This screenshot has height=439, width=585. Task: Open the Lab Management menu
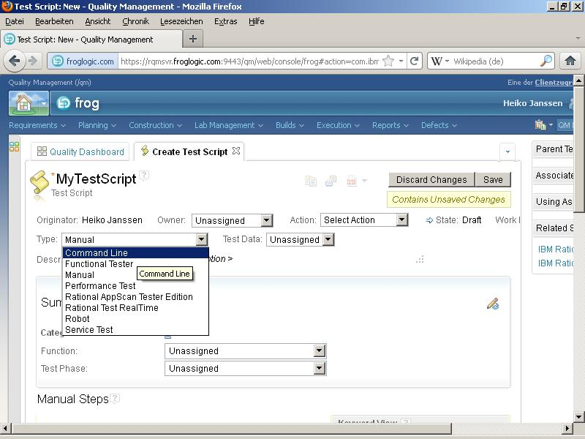click(228, 125)
